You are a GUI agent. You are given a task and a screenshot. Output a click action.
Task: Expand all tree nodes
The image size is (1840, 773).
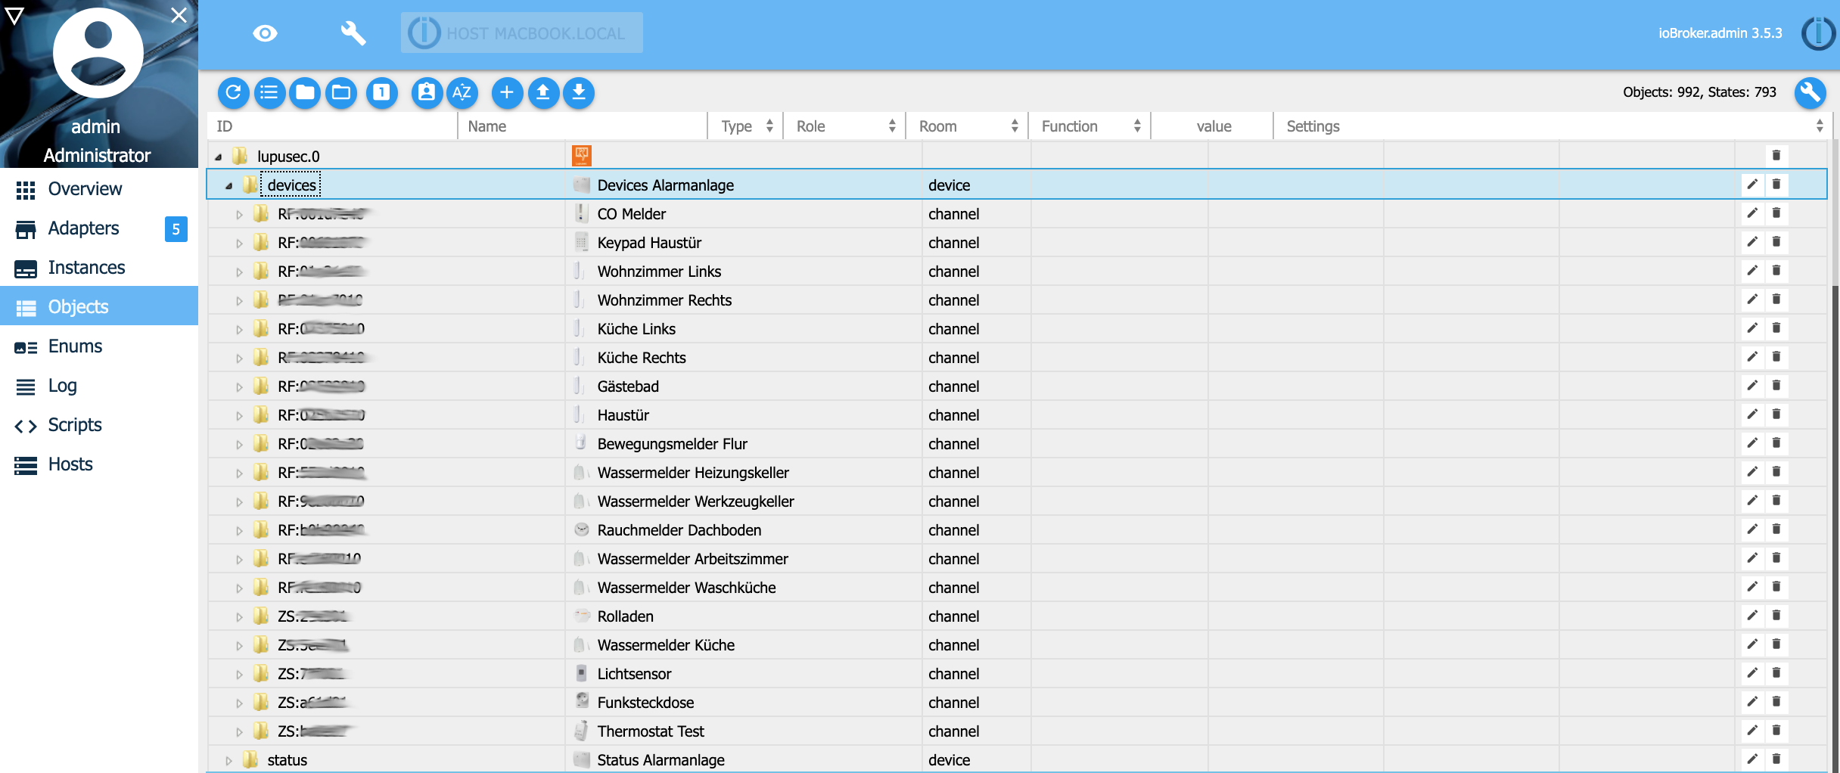(342, 92)
